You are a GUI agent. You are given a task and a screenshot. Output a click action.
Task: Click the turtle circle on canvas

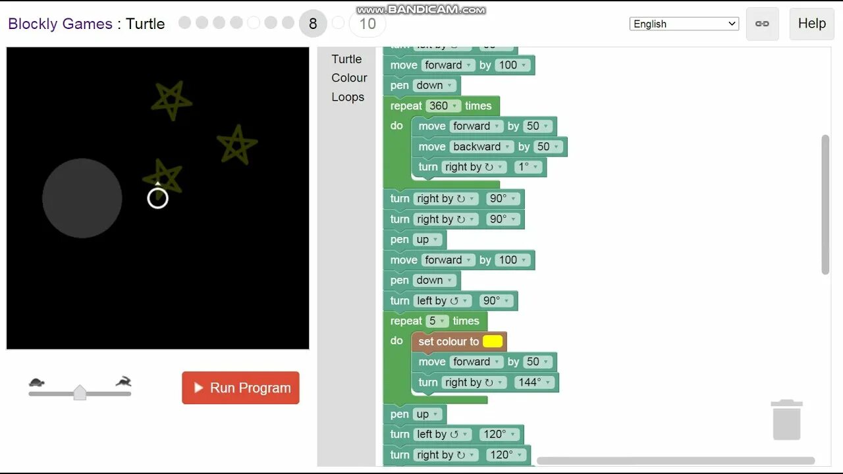click(157, 198)
